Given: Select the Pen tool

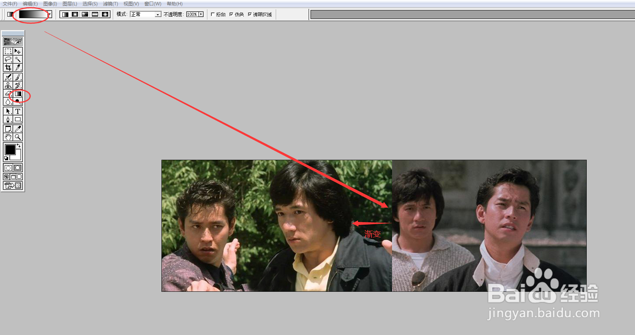Looking at the screenshot, I should [8, 119].
